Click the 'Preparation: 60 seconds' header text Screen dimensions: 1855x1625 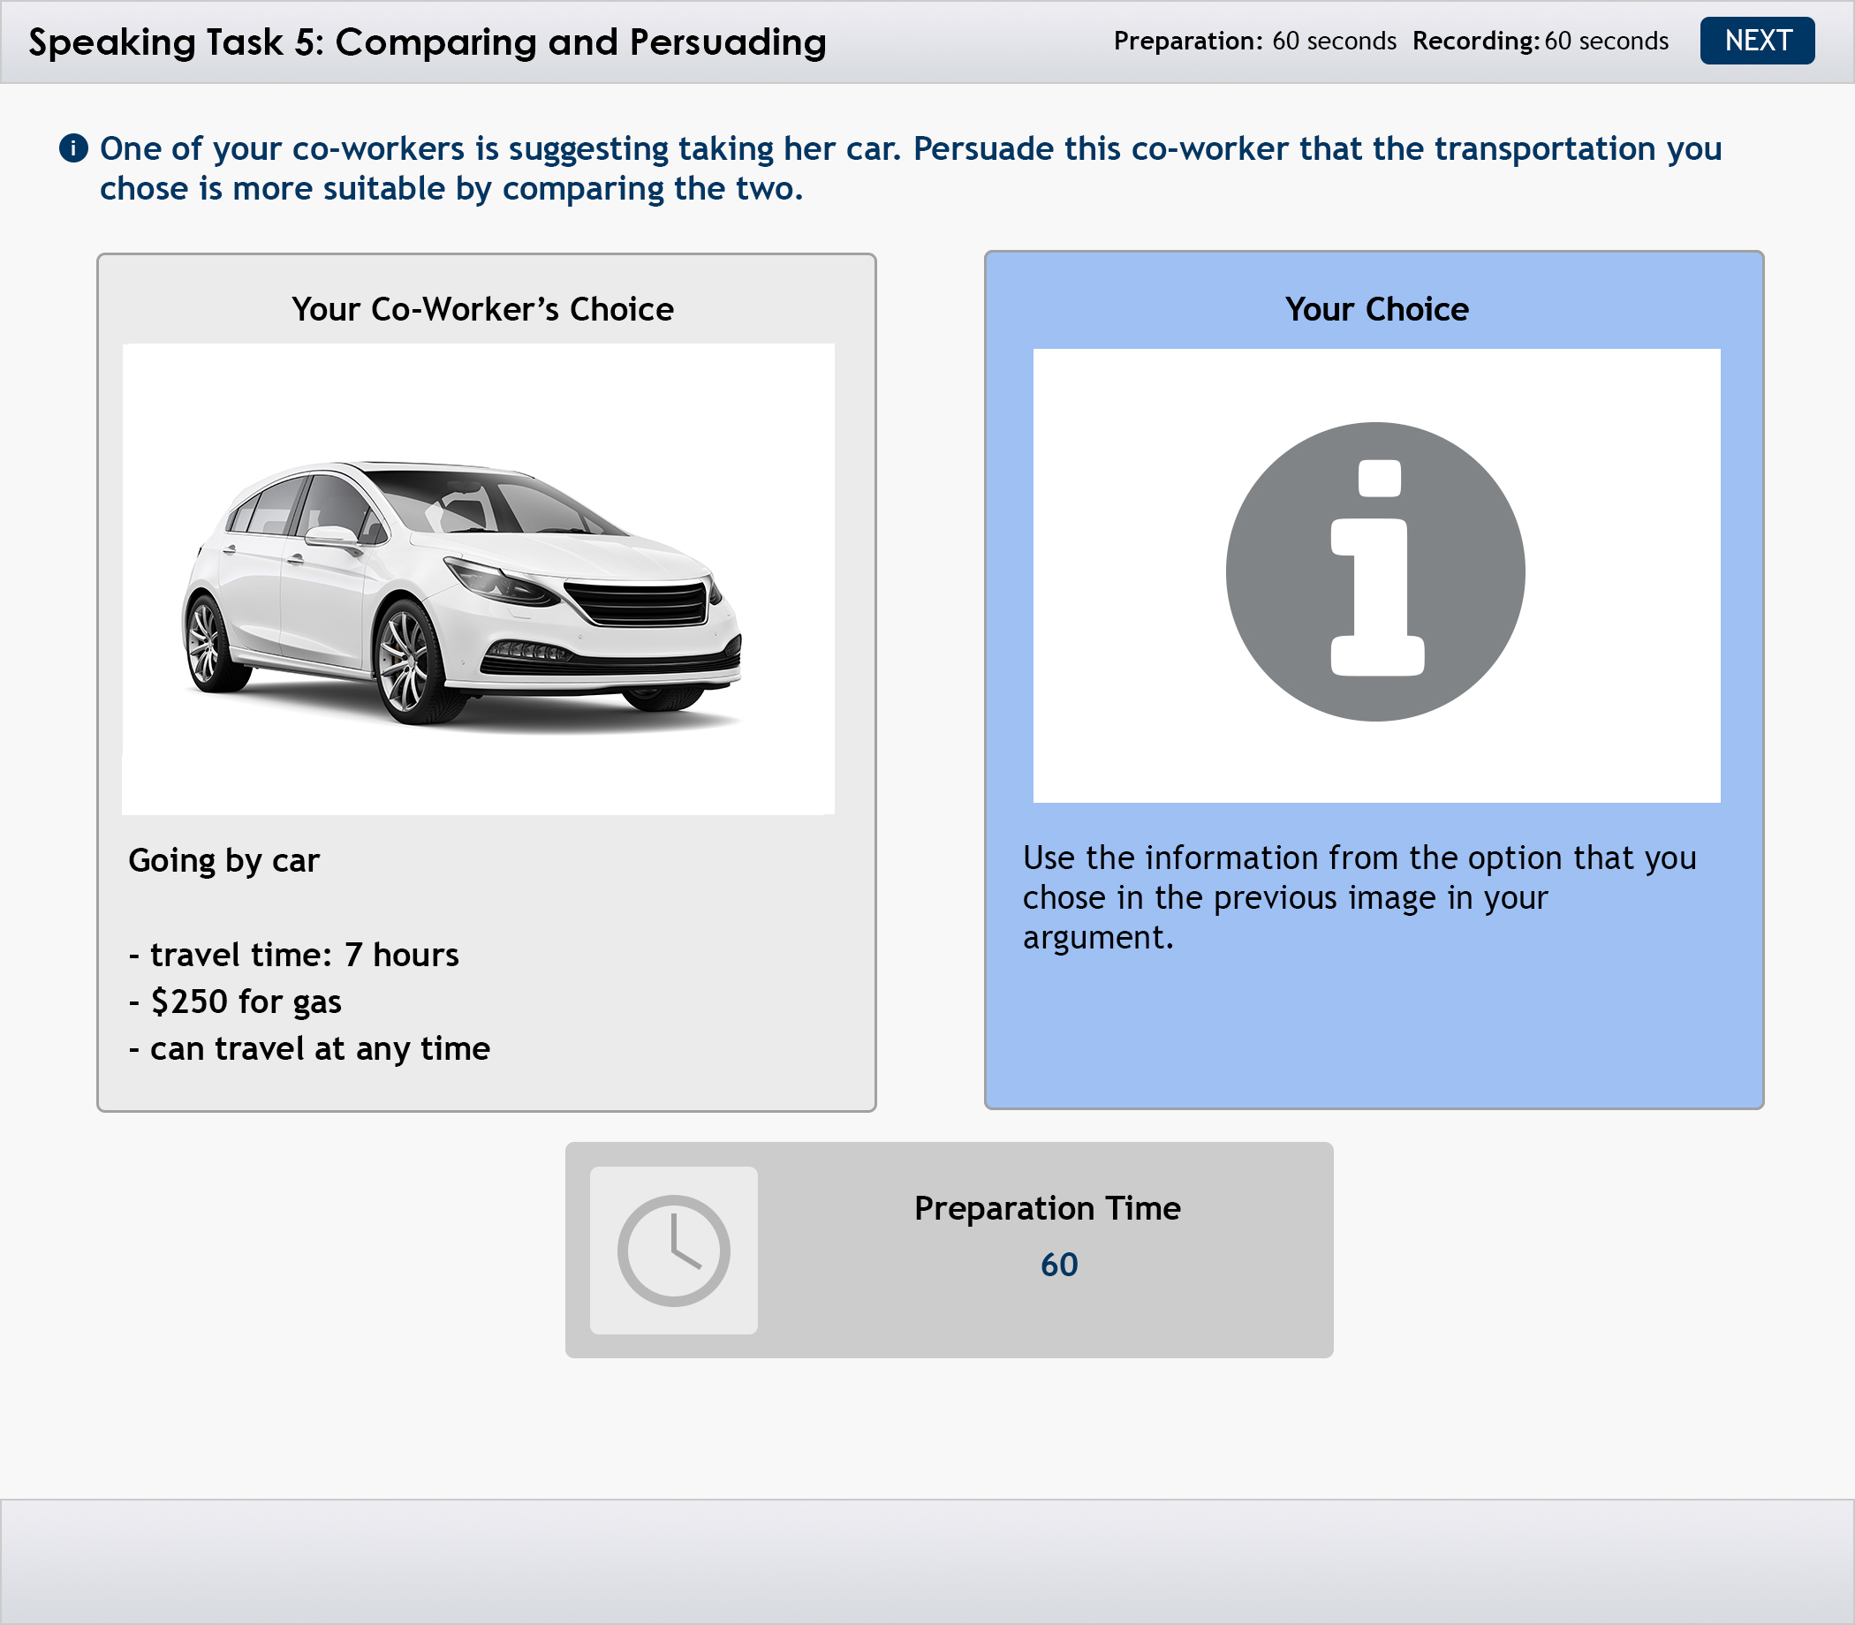1253,41
